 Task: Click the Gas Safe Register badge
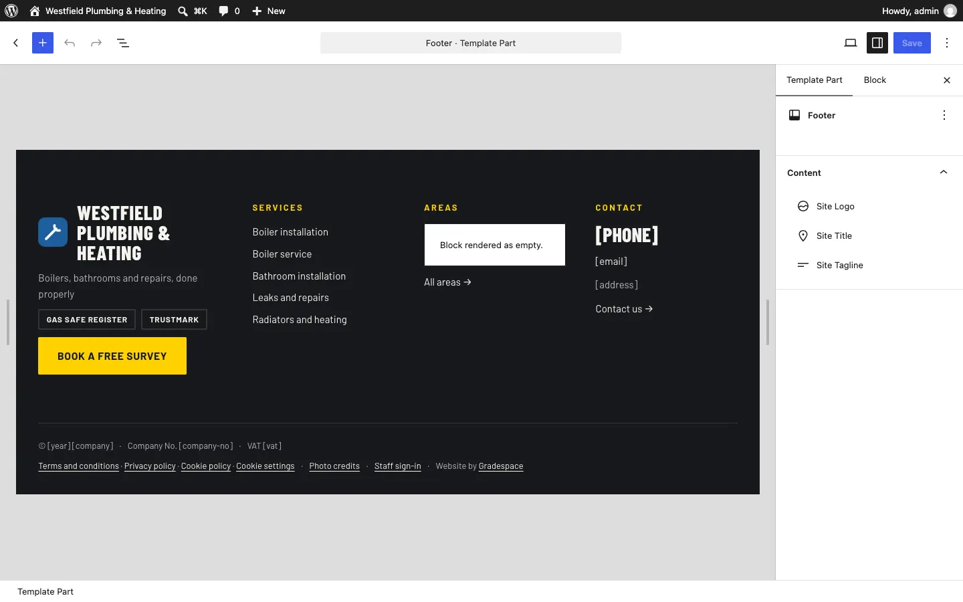(87, 320)
